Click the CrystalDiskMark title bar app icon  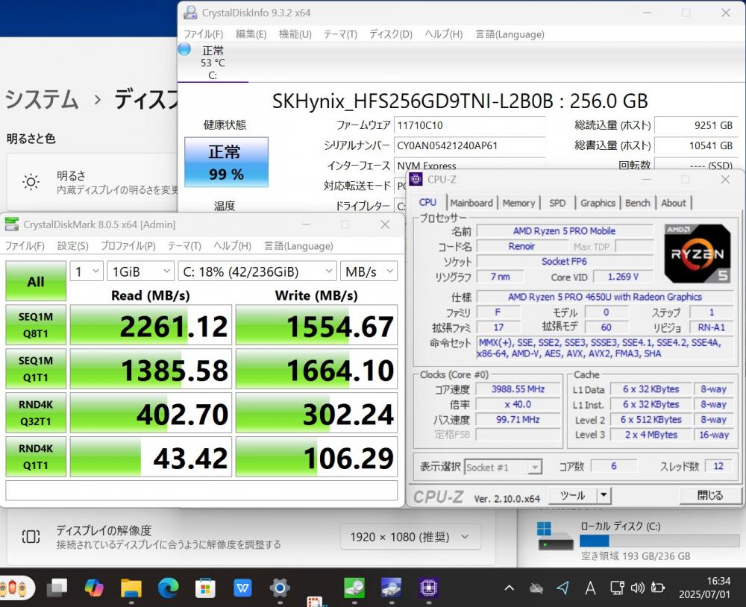pyautogui.click(x=11, y=224)
